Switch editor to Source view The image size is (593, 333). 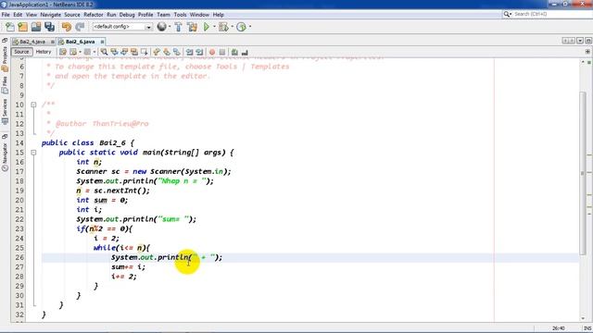coord(21,52)
